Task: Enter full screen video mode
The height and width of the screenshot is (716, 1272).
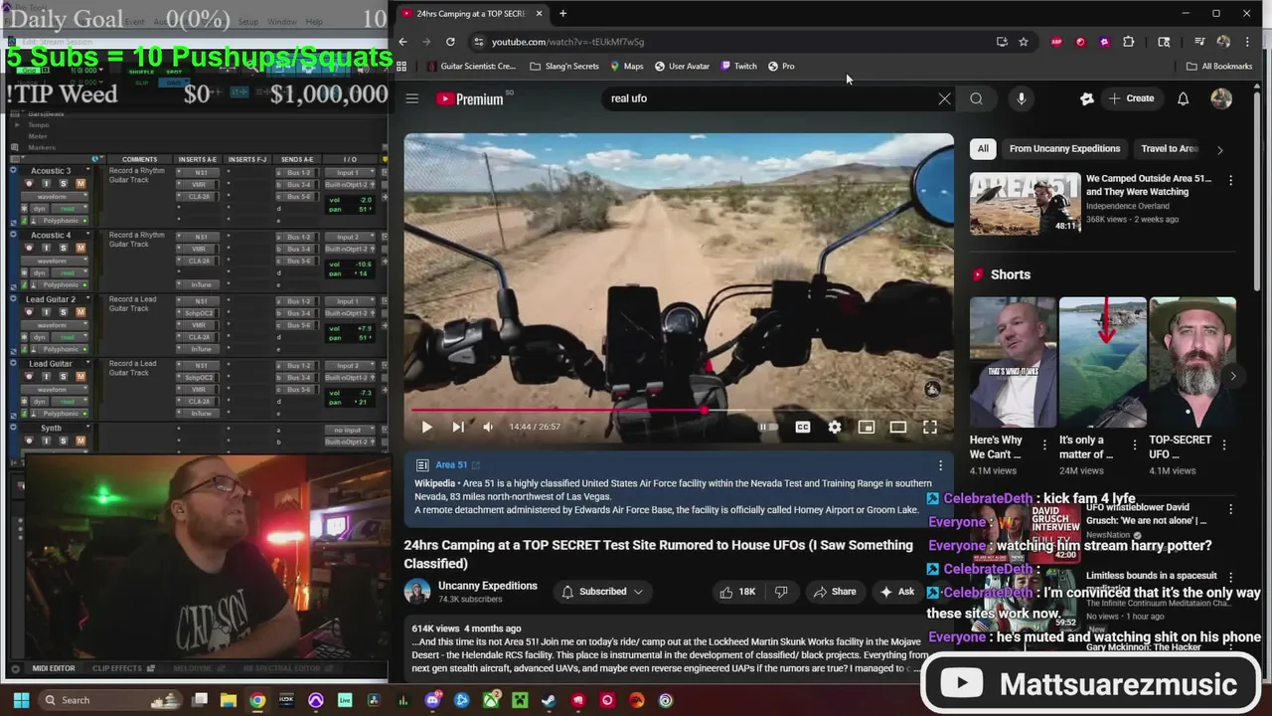Action: pos(930,427)
